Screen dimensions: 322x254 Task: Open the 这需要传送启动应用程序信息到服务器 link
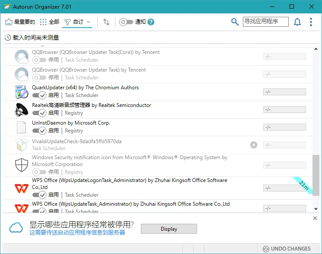[77, 232]
